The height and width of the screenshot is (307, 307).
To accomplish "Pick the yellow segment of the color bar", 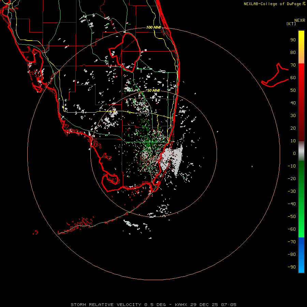I will tap(301, 47).
